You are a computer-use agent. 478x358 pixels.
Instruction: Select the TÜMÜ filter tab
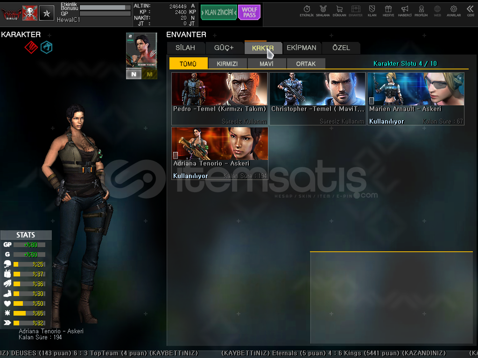[x=188, y=63]
